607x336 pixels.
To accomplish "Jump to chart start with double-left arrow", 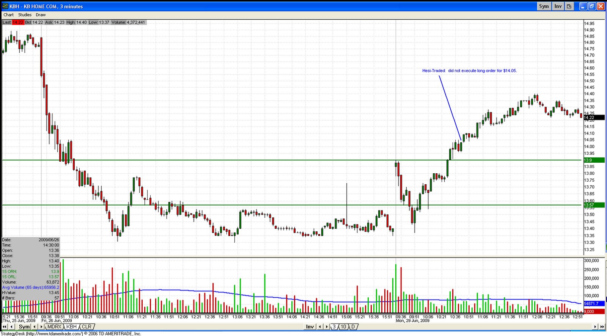I will pyautogui.click(x=5, y=327).
